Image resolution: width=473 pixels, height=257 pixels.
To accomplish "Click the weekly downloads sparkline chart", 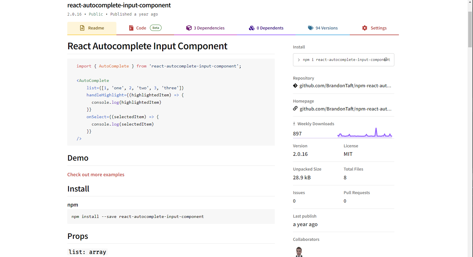I will [x=365, y=133].
